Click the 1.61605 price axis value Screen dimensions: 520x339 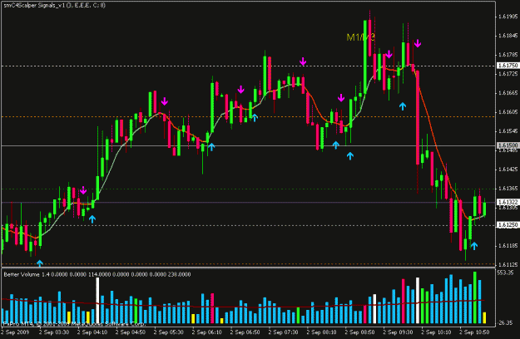pos(508,112)
